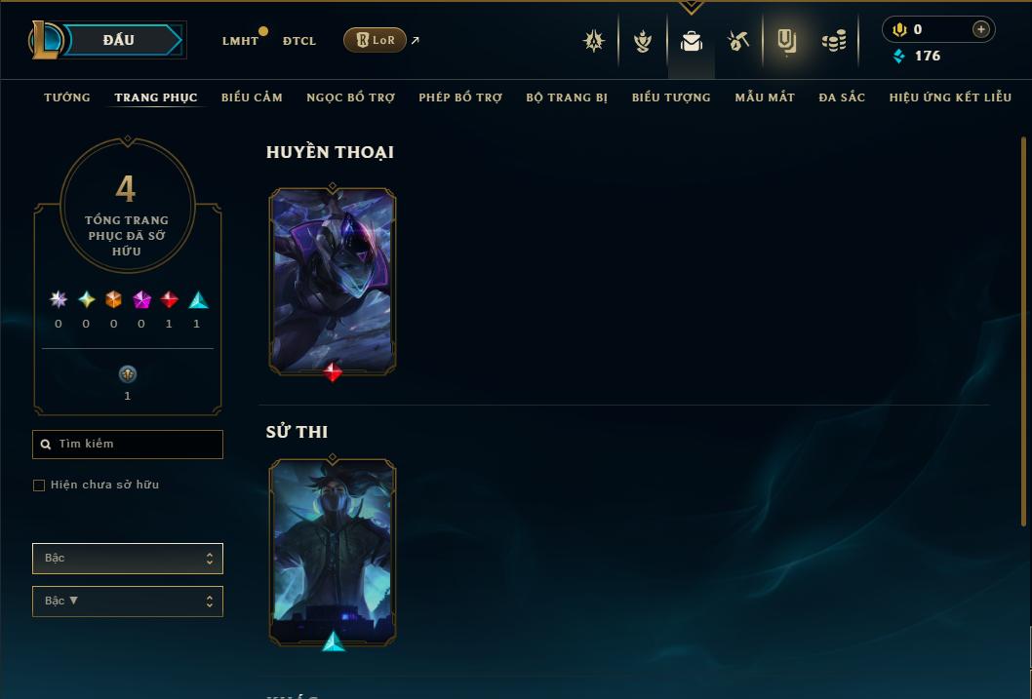Open the Collection briefcase icon

(691, 41)
